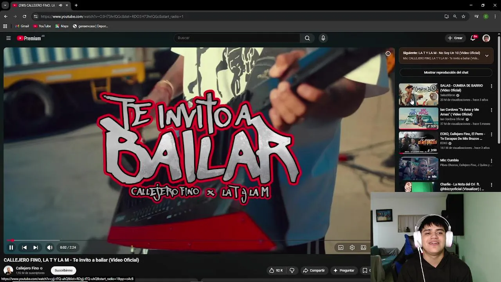Open the player settings gear
This screenshot has width=501, height=282.
pos(352,248)
